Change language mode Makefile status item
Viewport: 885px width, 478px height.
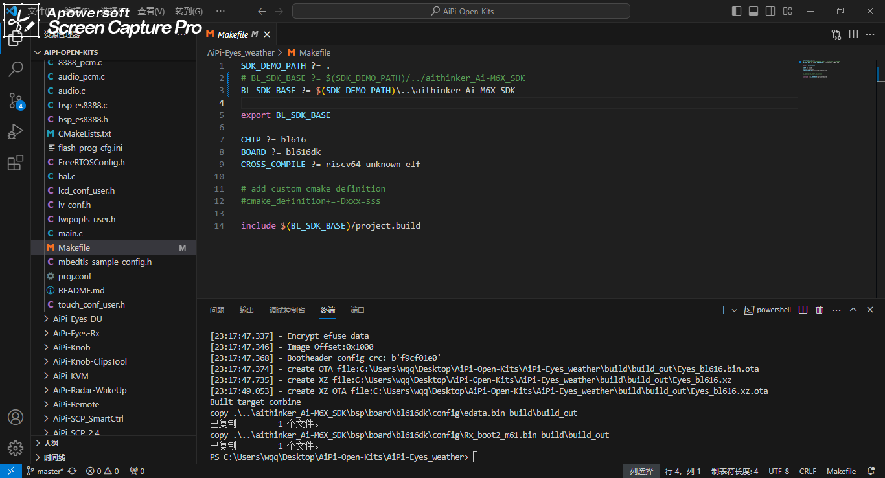[841, 472]
